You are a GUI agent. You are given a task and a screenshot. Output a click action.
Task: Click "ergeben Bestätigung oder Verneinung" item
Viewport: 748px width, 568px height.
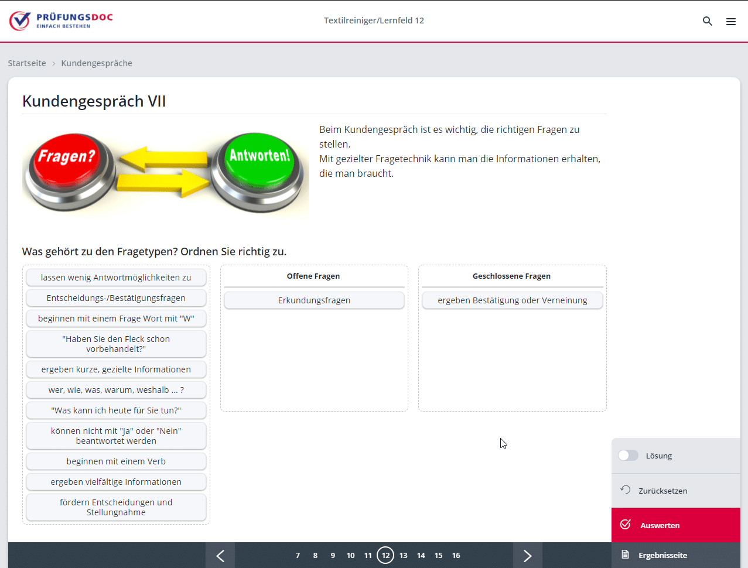(512, 300)
